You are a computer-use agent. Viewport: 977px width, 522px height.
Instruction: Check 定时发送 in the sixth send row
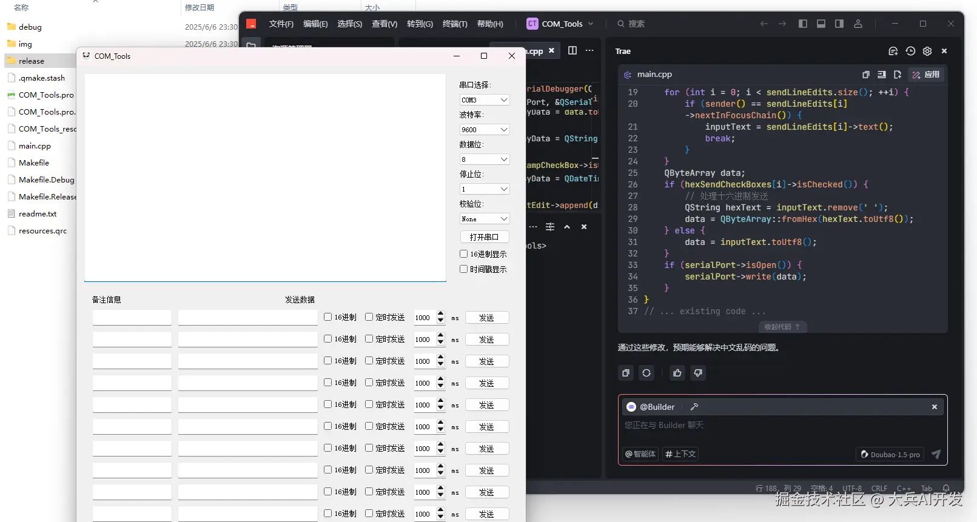pyautogui.click(x=369, y=426)
